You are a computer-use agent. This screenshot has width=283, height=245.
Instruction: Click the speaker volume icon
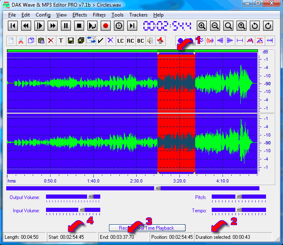tap(150, 41)
